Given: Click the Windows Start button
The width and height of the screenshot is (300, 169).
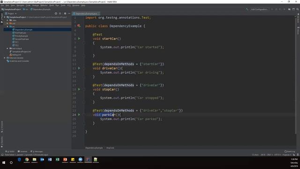Looking at the screenshot, I should [x=4, y=162].
